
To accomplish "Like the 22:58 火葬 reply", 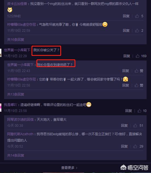I will click(x=136, y=85).
